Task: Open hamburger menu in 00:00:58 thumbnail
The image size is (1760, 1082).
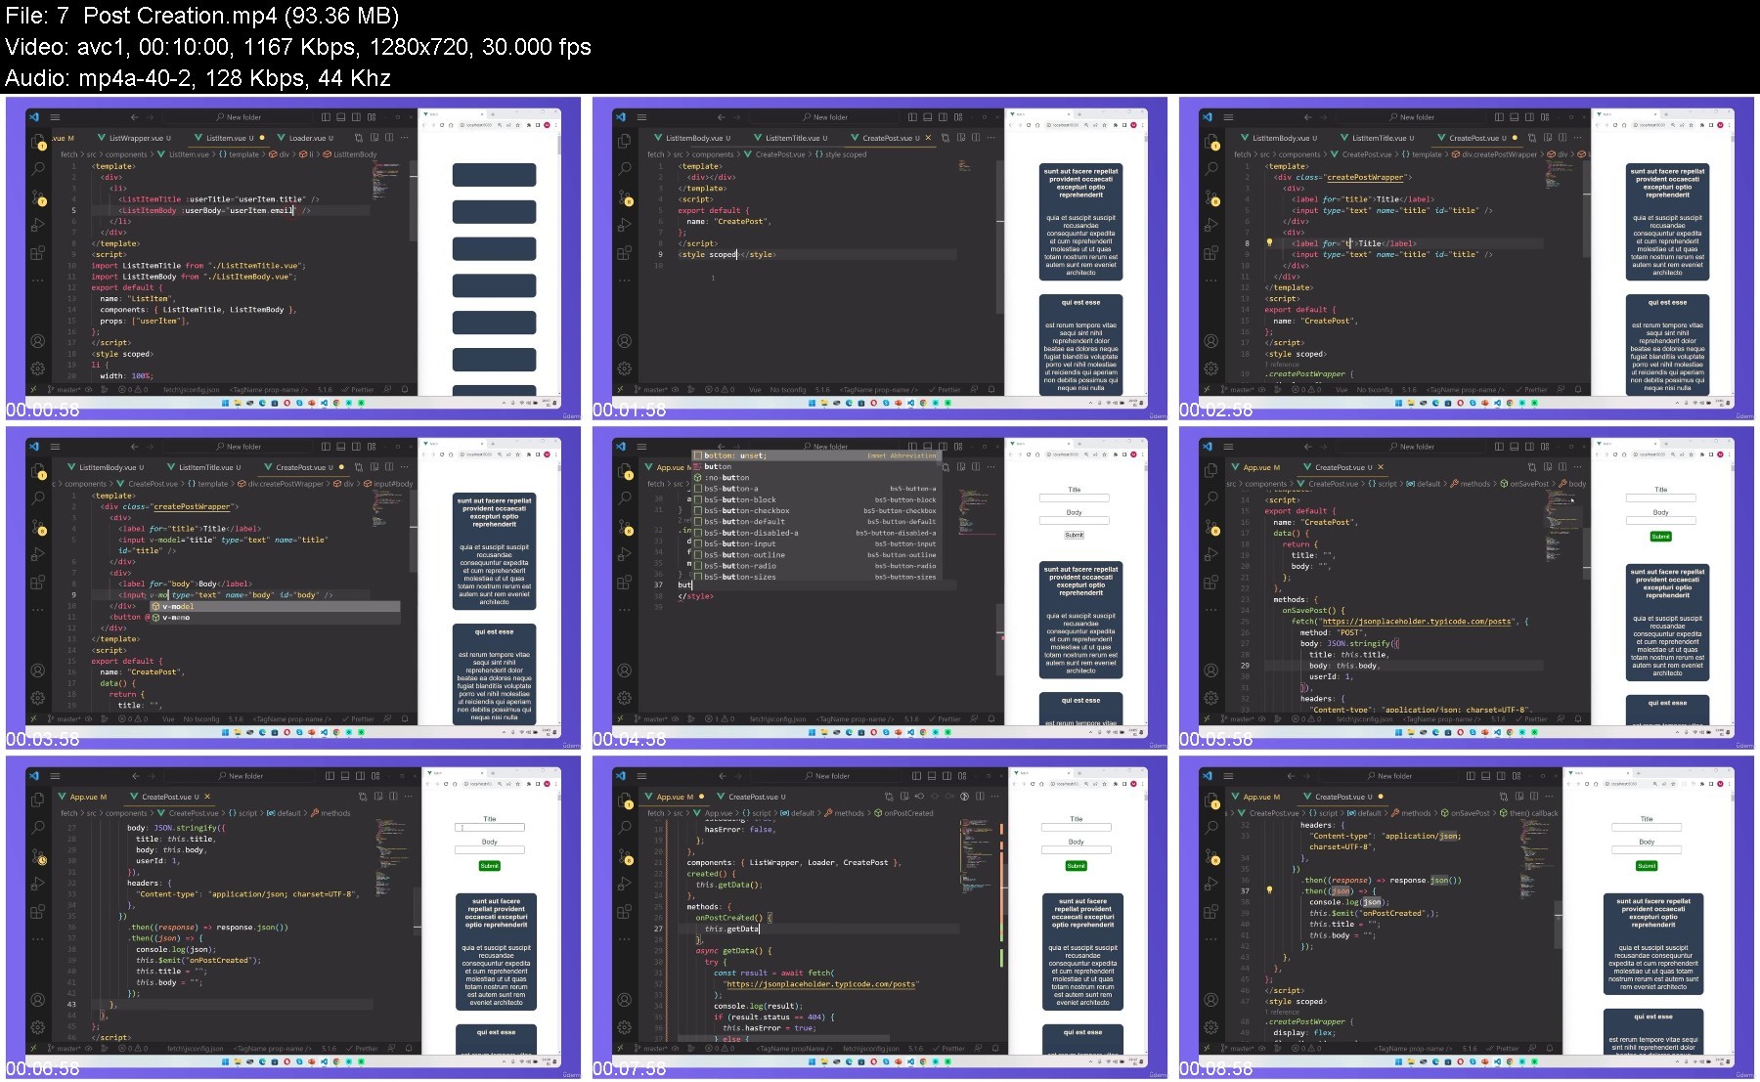Action: click(55, 117)
